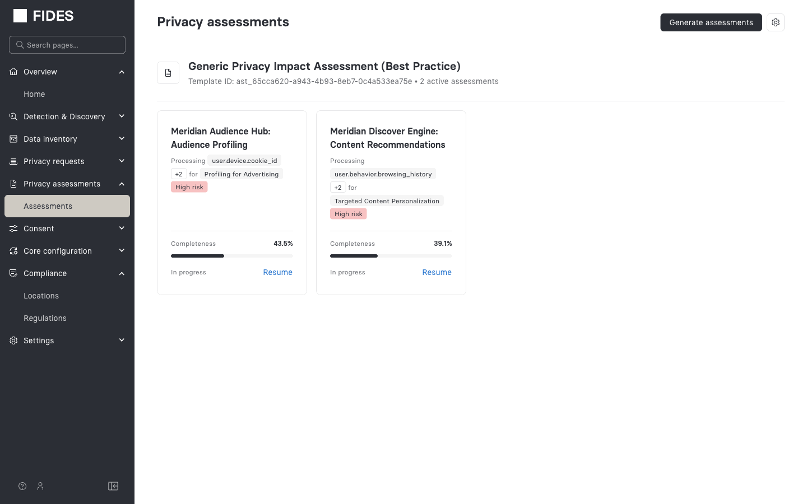Navigate to Regulations under Compliance
Screen dimensions: 807x504
[x=45, y=318]
